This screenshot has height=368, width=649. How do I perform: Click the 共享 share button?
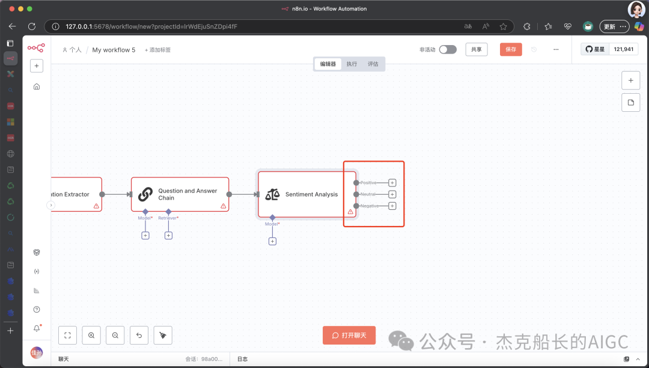click(x=477, y=49)
